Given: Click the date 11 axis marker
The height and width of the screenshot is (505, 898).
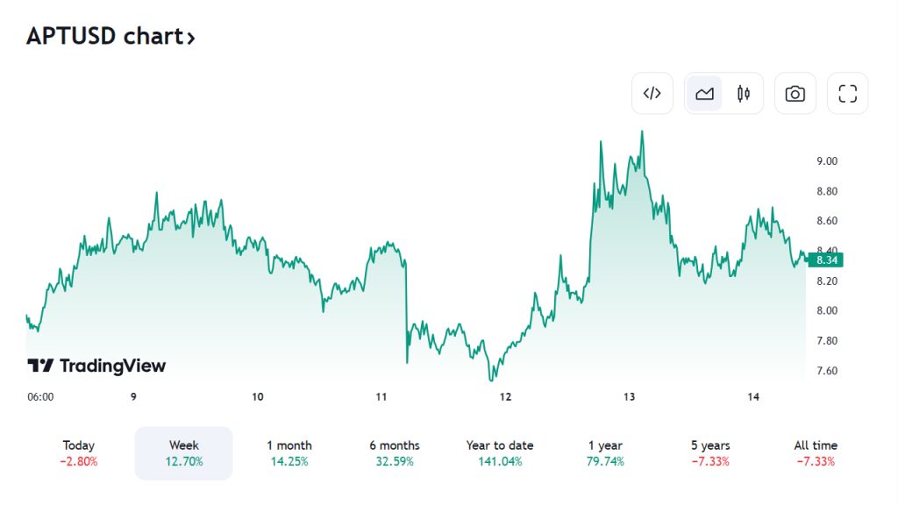Looking at the screenshot, I should tap(381, 397).
